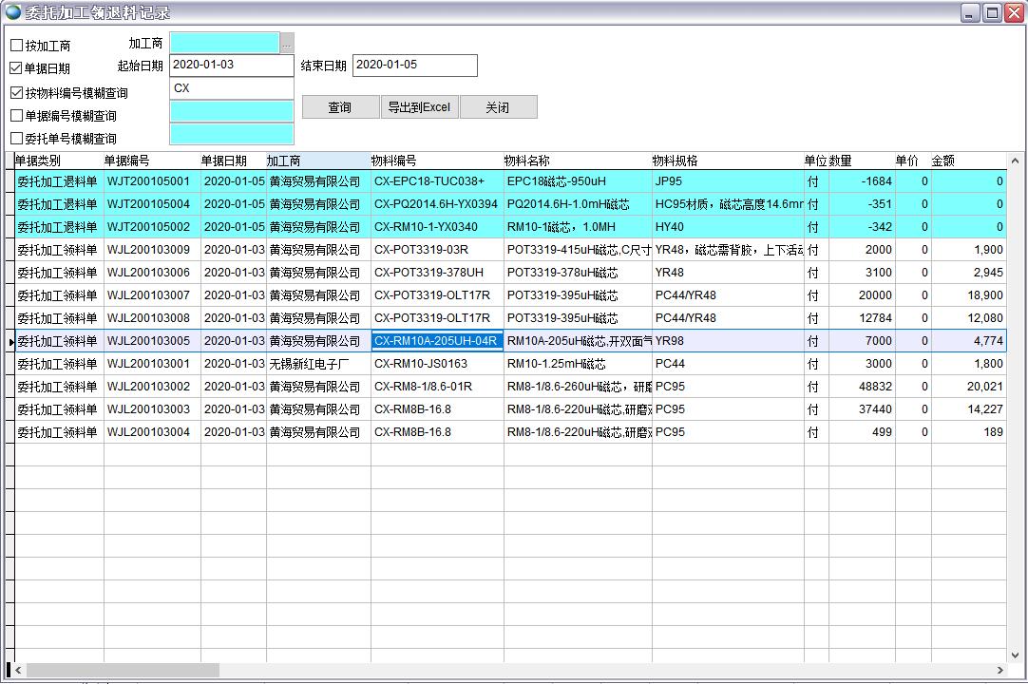
Task: Select the row with document WJT200105004
Action: coord(148,204)
